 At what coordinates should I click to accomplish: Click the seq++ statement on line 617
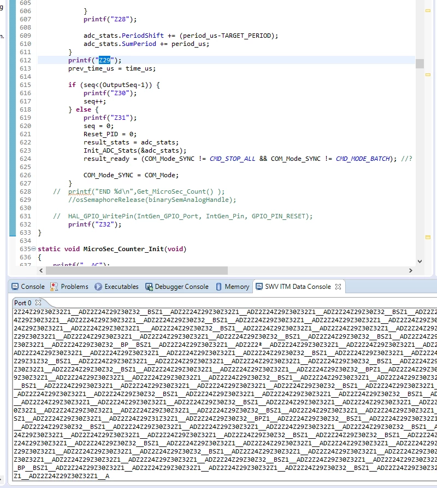pyautogui.click(x=95, y=101)
